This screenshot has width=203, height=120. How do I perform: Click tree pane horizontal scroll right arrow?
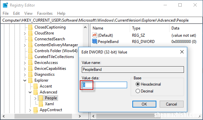[80, 116]
